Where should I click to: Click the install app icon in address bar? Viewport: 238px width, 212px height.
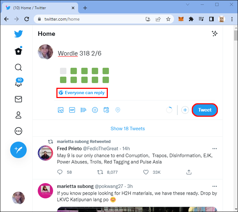[x=148, y=19]
